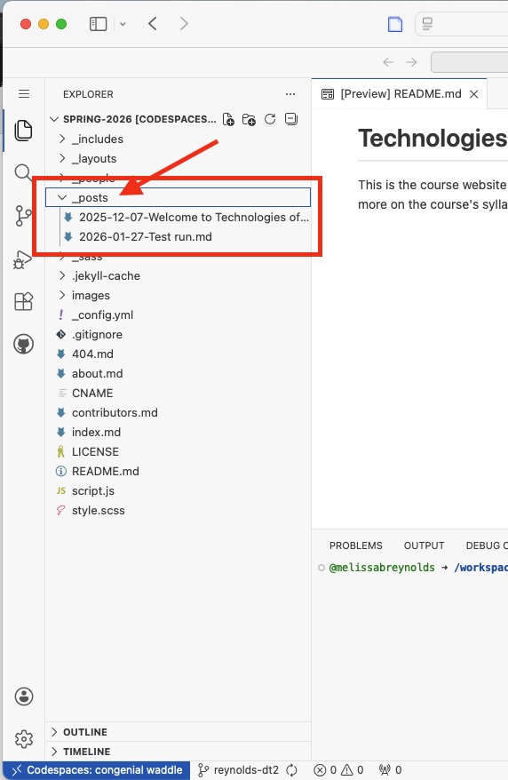508x780 pixels.
Task: Open the _config.yml file
Action: click(x=178, y=314)
